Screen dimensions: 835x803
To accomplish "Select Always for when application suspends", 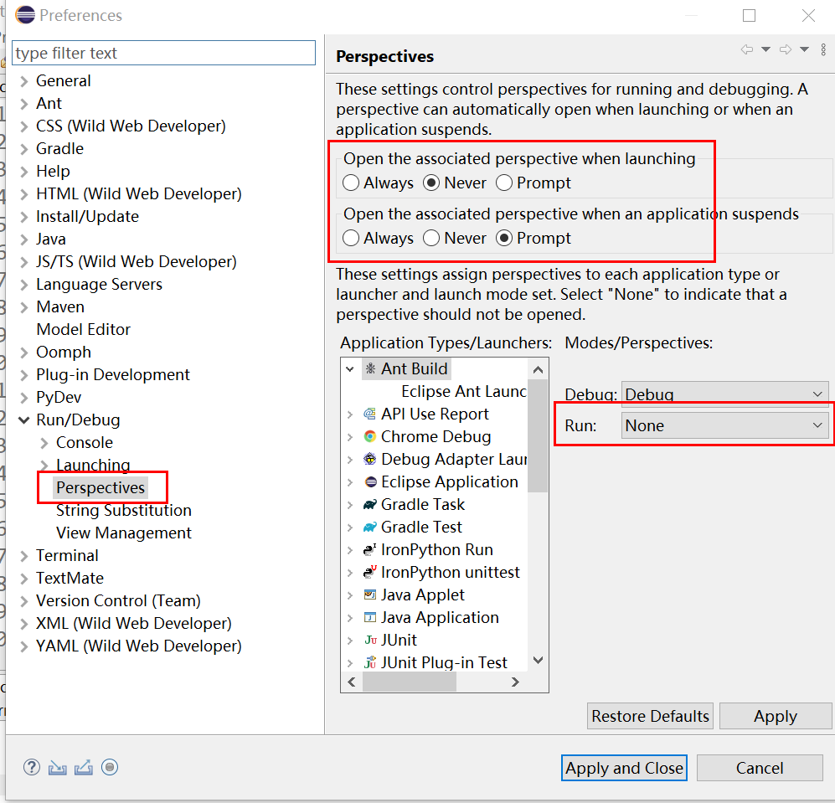I will [x=351, y=238].
